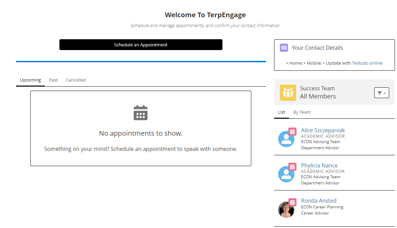Open Ronda Ansted's profile link
This screenshot has height=228, width=397.
[319, 201]
